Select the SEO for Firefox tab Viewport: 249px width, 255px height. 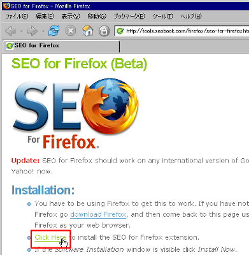tap(61, 46)
